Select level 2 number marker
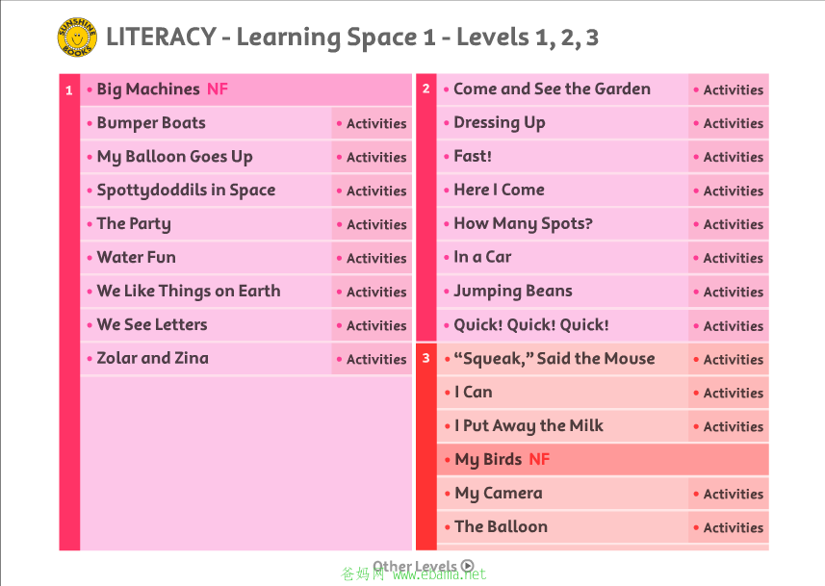This screenshot has height=586, width=825. [426, 89]
